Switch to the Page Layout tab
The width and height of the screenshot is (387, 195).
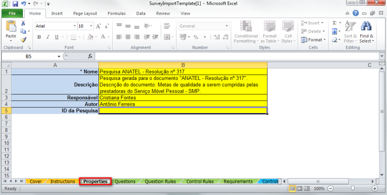pos(85,13)
